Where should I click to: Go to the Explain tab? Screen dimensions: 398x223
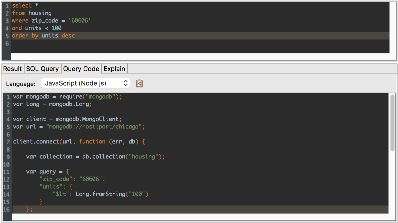114,69
